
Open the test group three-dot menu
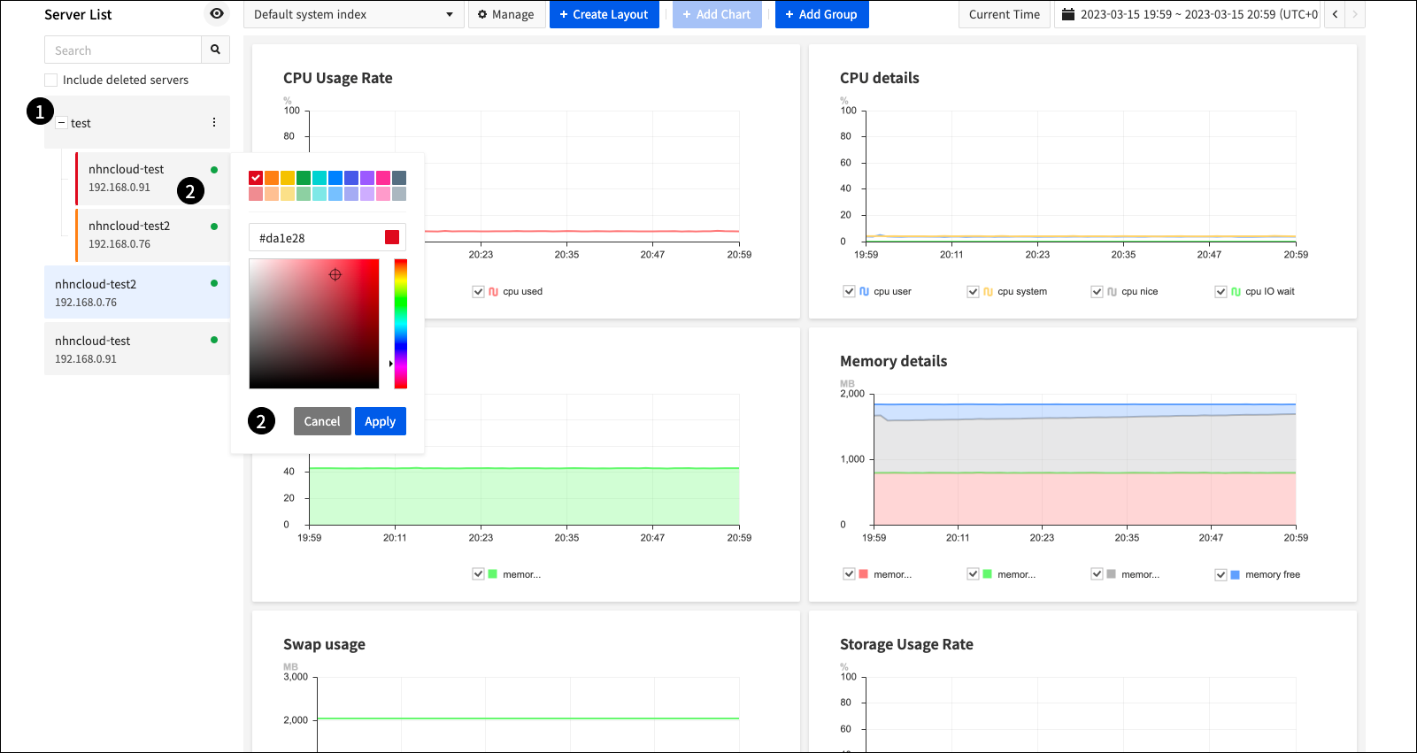[214, 123]
